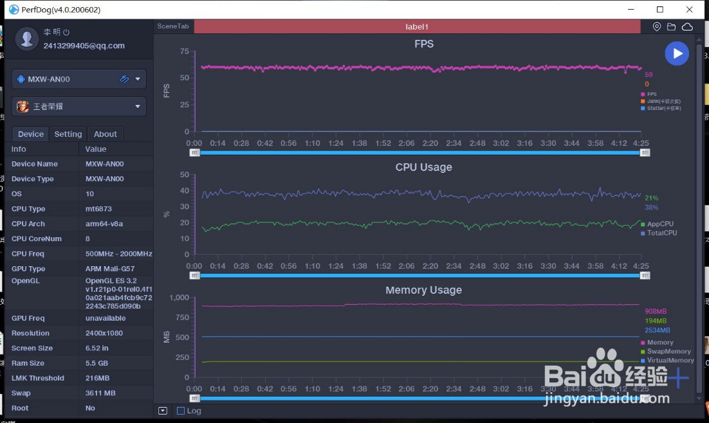Click the blue plus icon at bottom right
709x423 pixels.
pyautogui.click(x=678, y=377)
